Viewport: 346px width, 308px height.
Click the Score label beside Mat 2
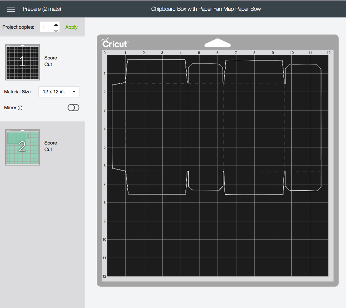tap(51, 143)
